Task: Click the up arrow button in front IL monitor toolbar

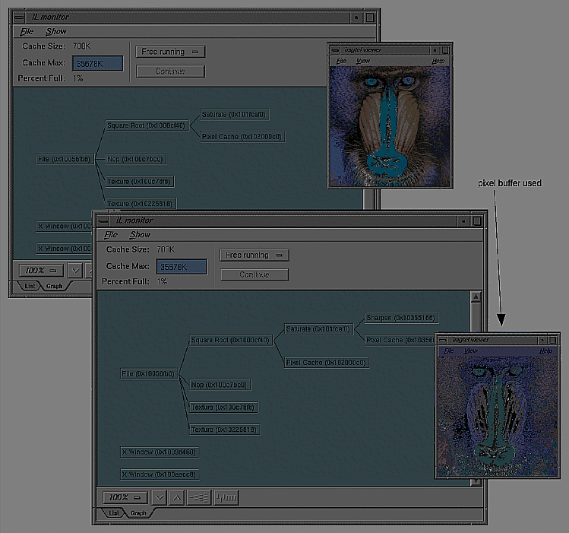Action: [x=176, y=497]
